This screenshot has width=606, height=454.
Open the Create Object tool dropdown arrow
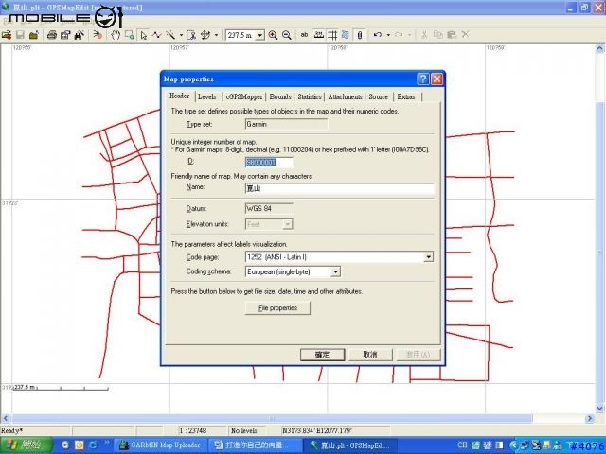(181, 35)
